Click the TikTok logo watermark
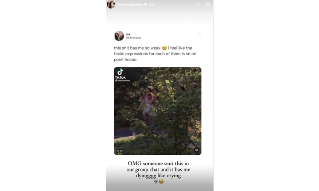Image resolution: width=319 pixels, height=191 pixels. coord(120,74)
